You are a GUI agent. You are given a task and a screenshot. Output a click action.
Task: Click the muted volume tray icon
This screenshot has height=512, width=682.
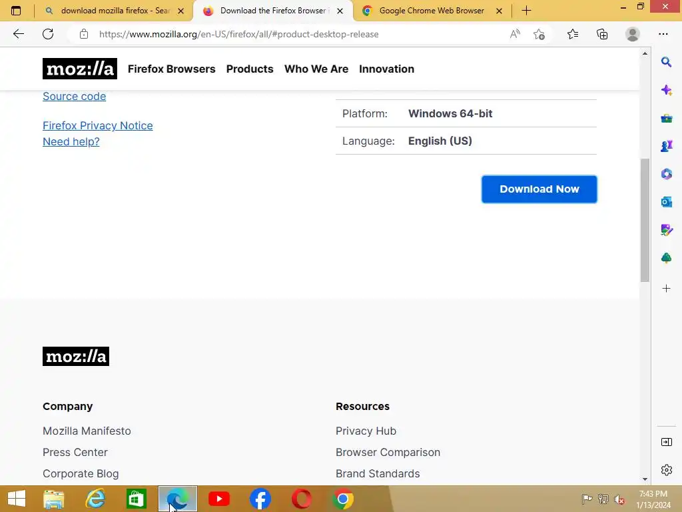619,499
